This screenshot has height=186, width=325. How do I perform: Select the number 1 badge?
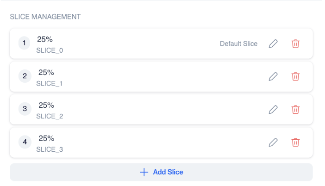tap(25, 43)
